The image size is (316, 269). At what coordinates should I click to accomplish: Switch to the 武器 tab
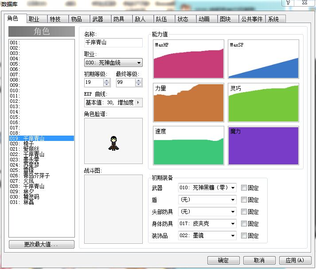tap(101, 19)
